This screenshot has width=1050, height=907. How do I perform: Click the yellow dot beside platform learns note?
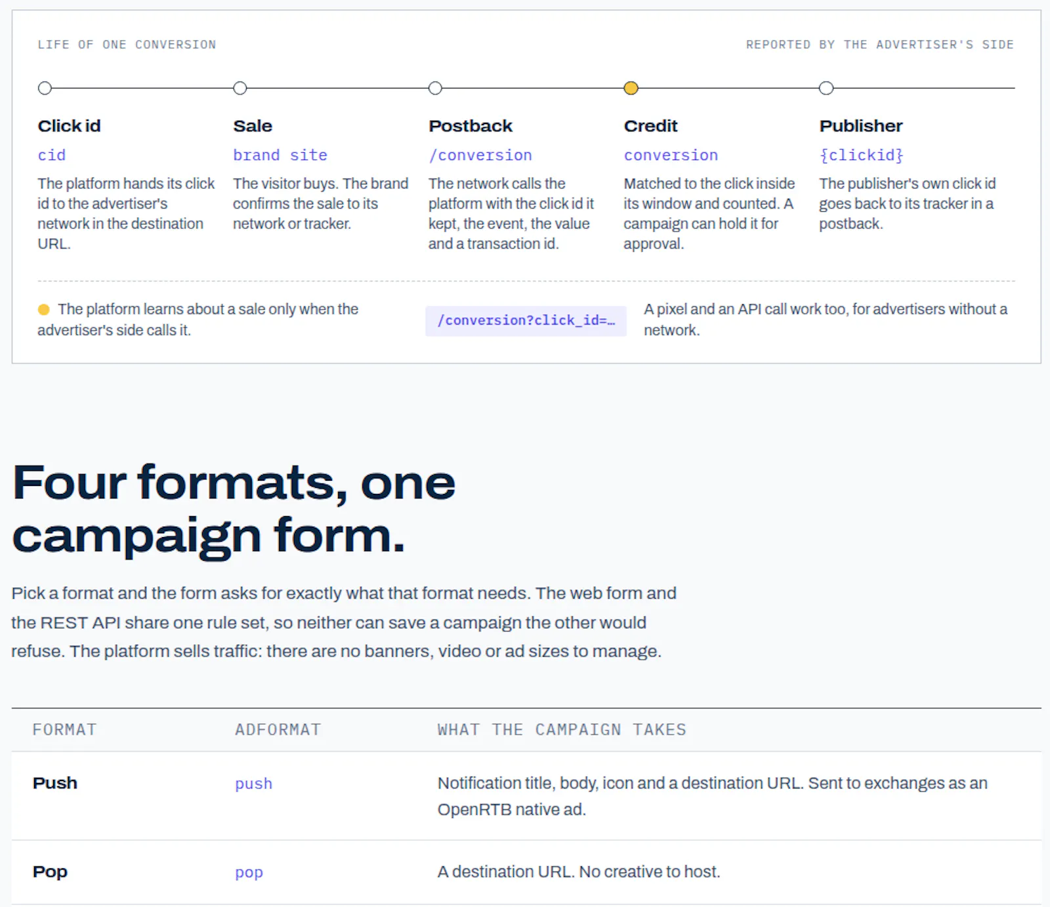pos(44,310)
